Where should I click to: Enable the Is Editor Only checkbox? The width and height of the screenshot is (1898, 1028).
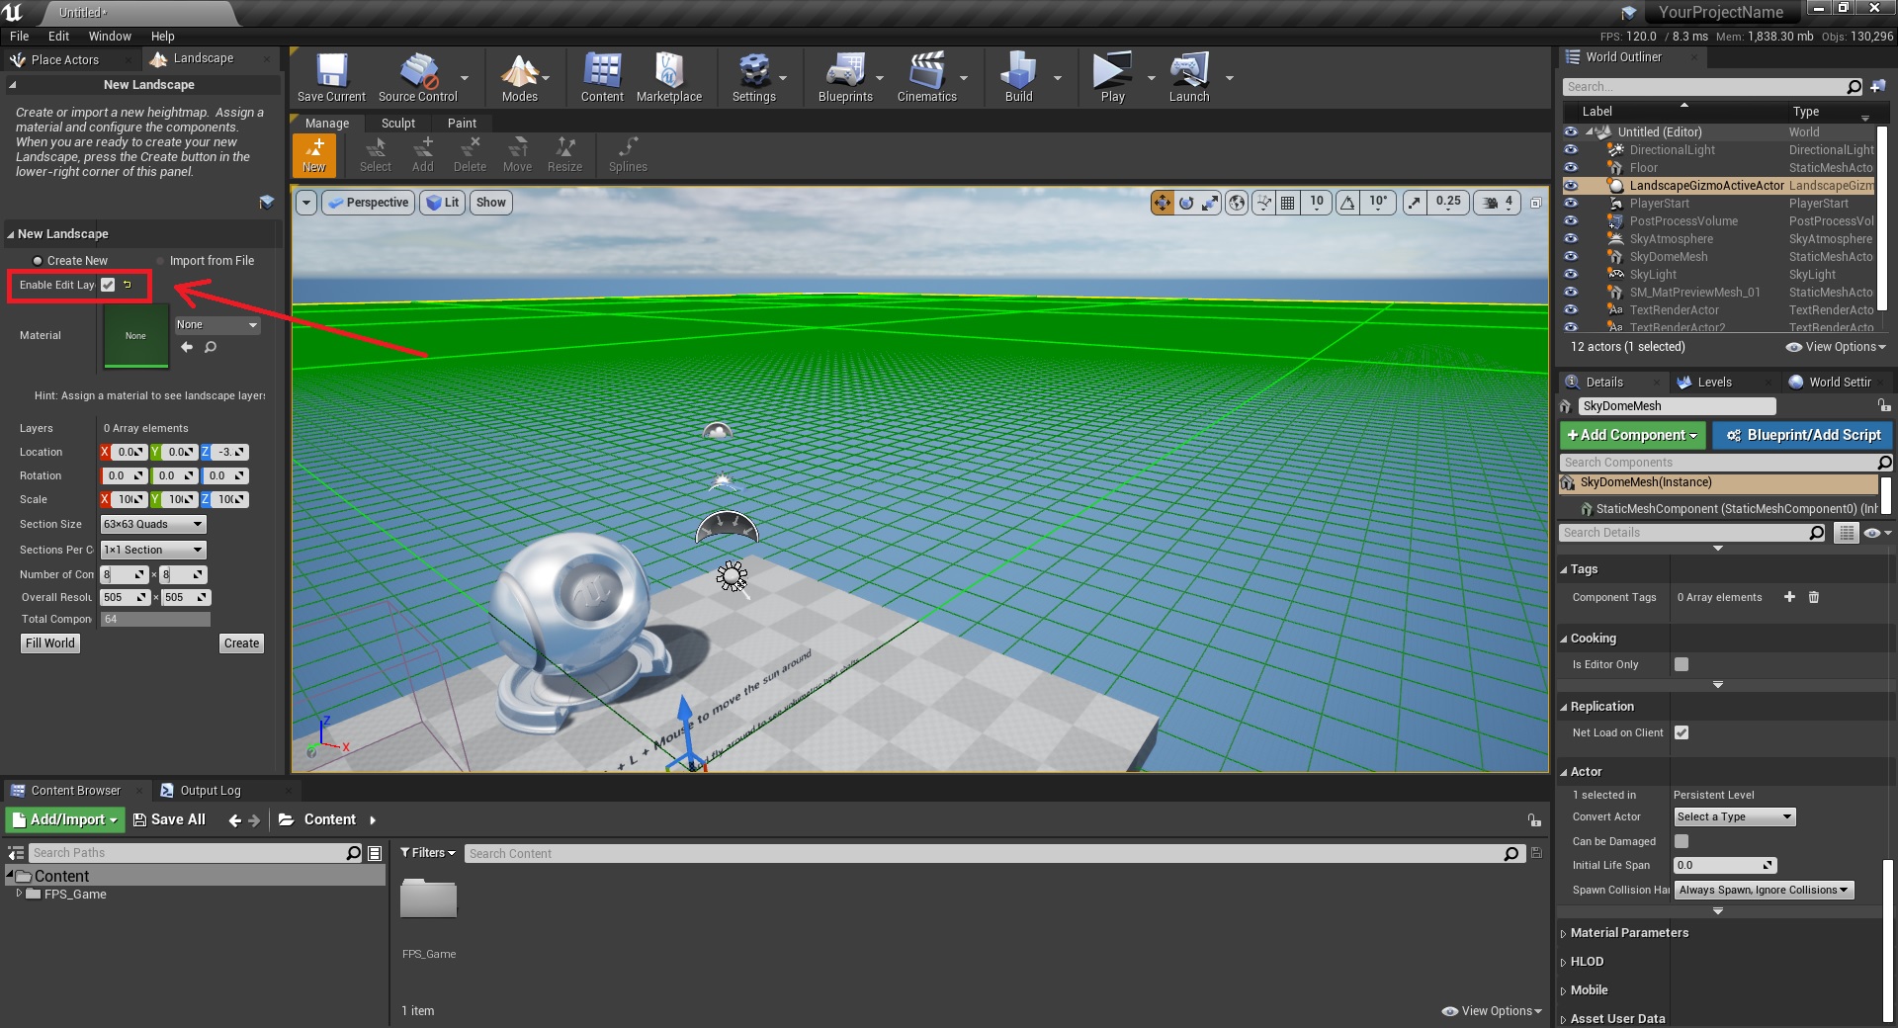tap(1682, 665)
